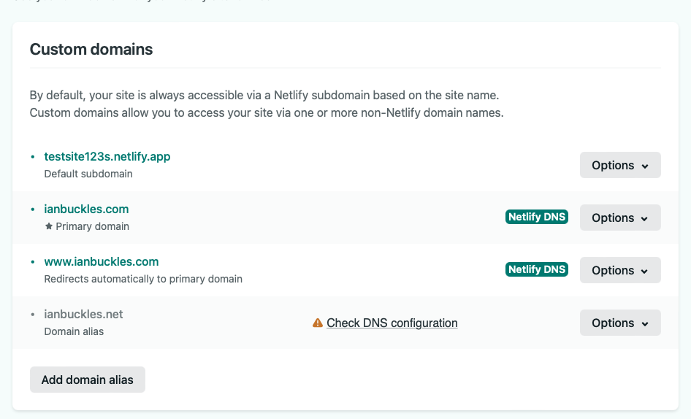Click the star icon beside Primary domain
691x419 pixels.
point(49,226)
